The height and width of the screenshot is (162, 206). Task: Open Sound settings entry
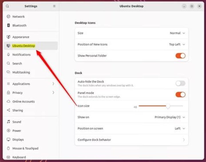click(x=31, y=122)
